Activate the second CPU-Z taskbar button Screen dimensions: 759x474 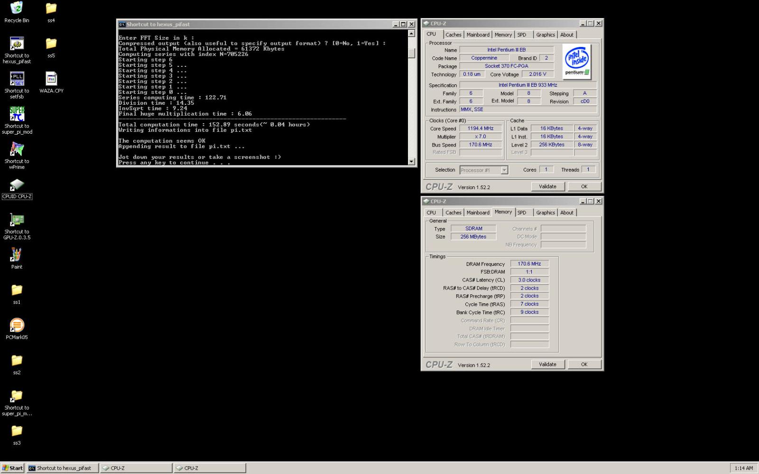point(210,468)
